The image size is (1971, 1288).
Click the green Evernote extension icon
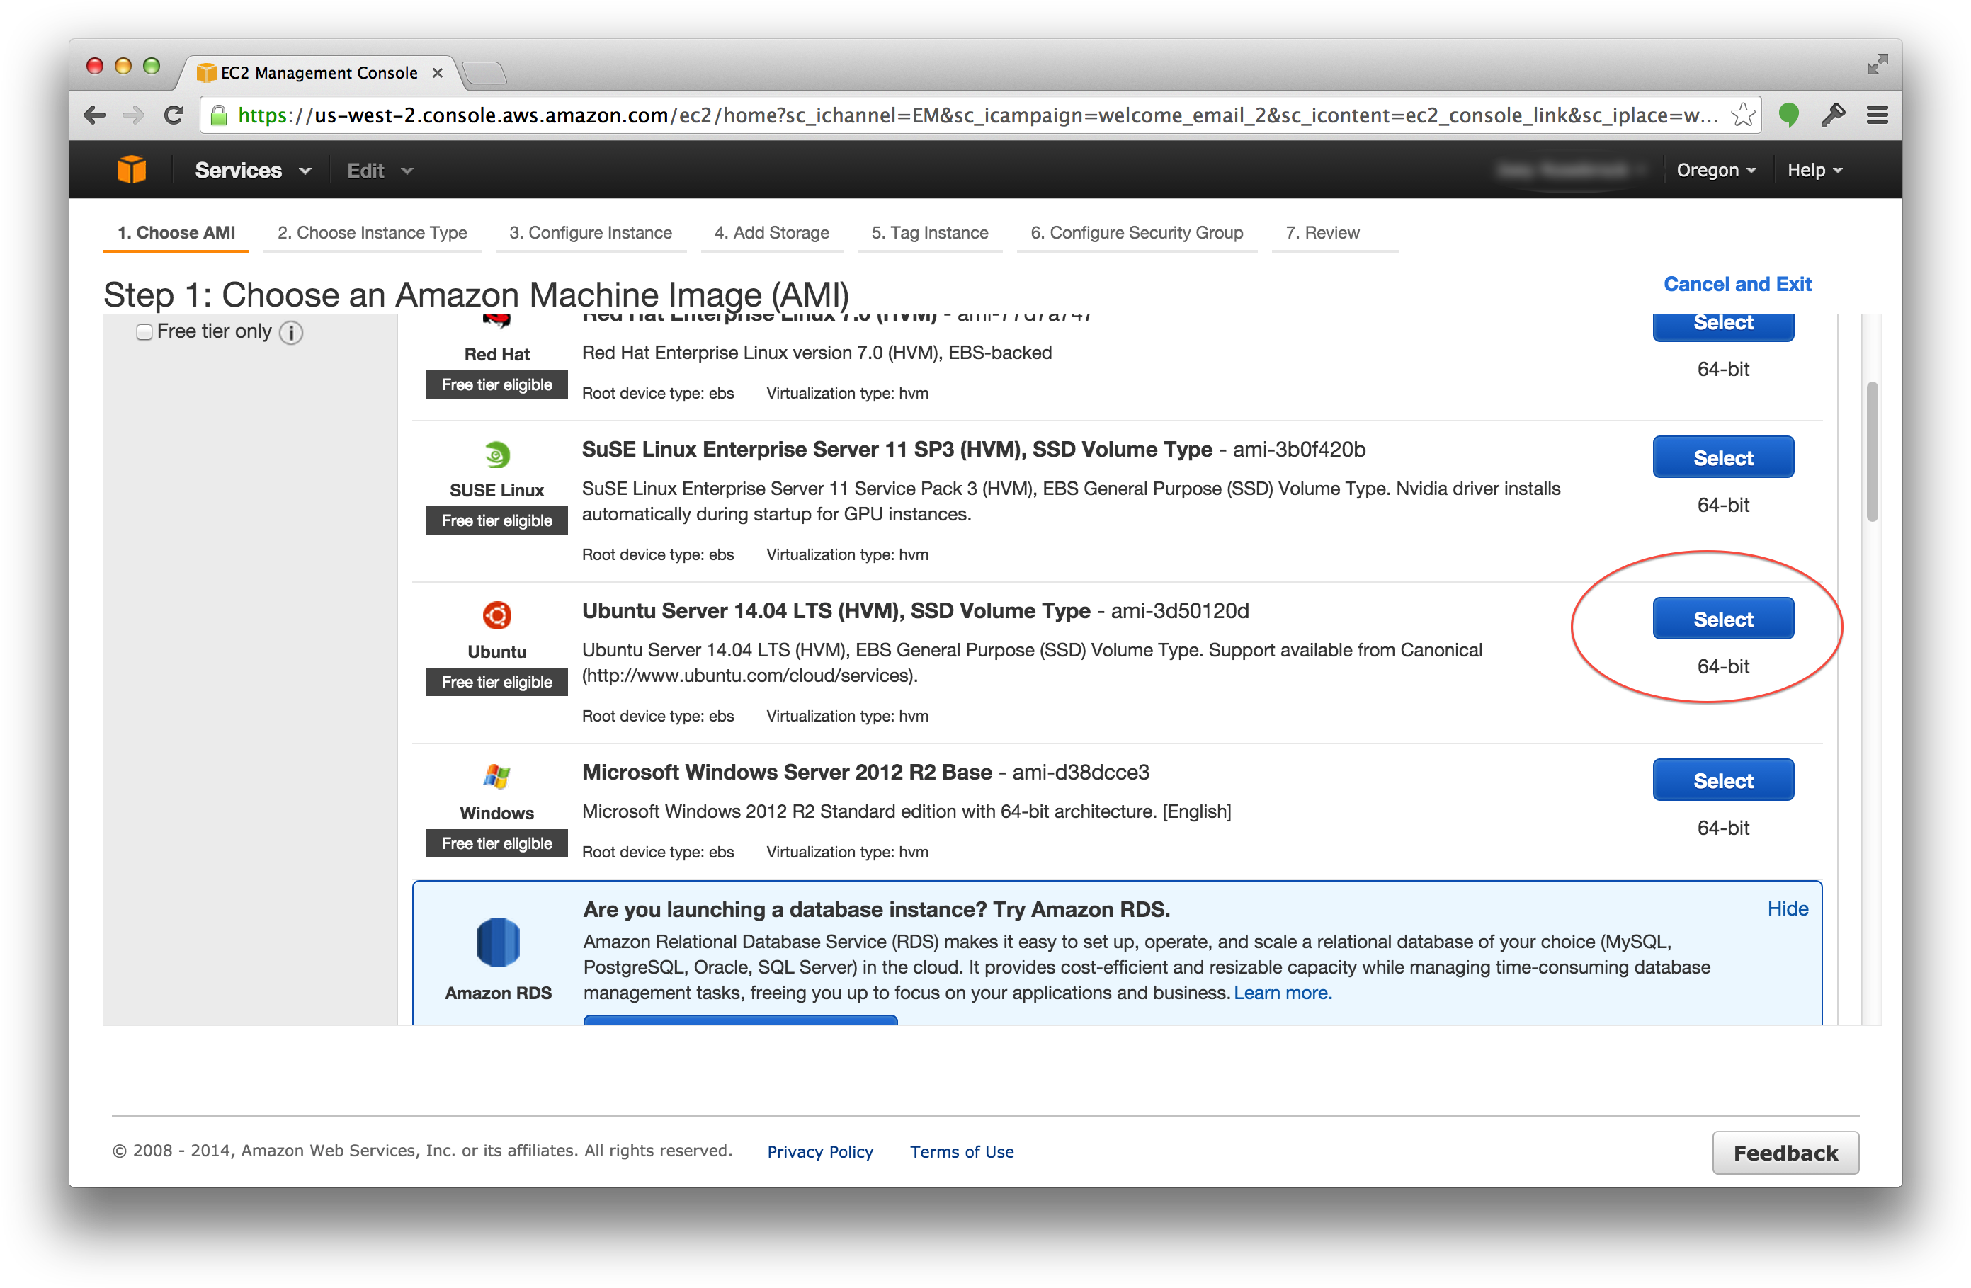point(1788,114)
